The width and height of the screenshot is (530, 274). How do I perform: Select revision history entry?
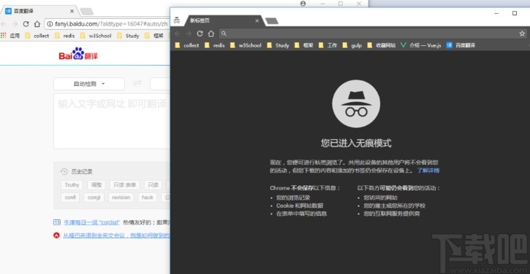coord(121,197)
